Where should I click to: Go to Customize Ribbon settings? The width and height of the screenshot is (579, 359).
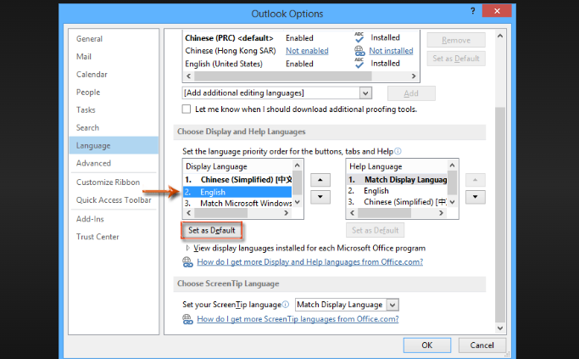pos(108,182)
